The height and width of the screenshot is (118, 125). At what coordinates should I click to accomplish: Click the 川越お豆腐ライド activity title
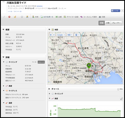click(x=16, y=3)
